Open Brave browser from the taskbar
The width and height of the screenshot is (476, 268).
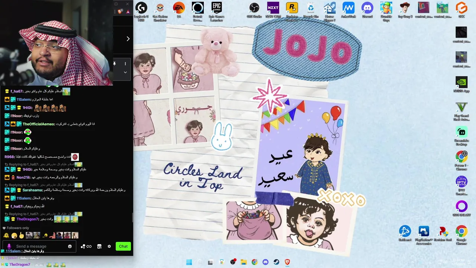(x=287, y=262)
